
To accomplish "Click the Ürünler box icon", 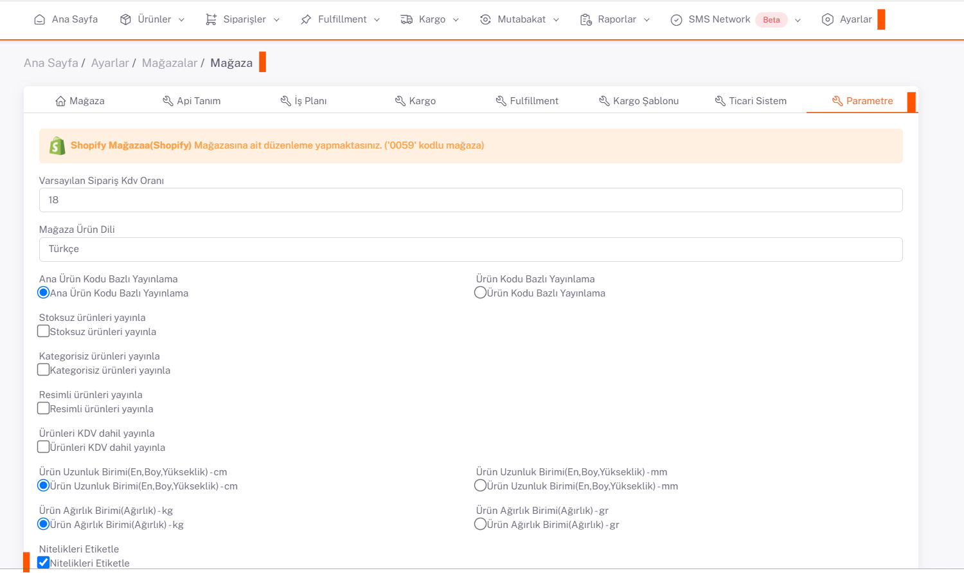I will [x=125, y=20].
